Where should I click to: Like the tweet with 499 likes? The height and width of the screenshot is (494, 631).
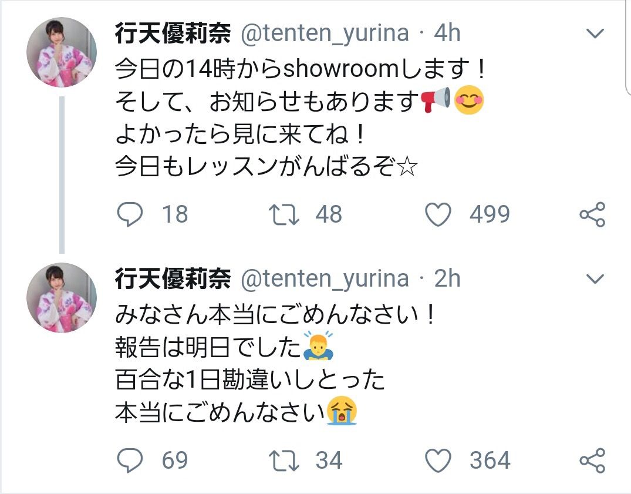(x=438, y=214)
